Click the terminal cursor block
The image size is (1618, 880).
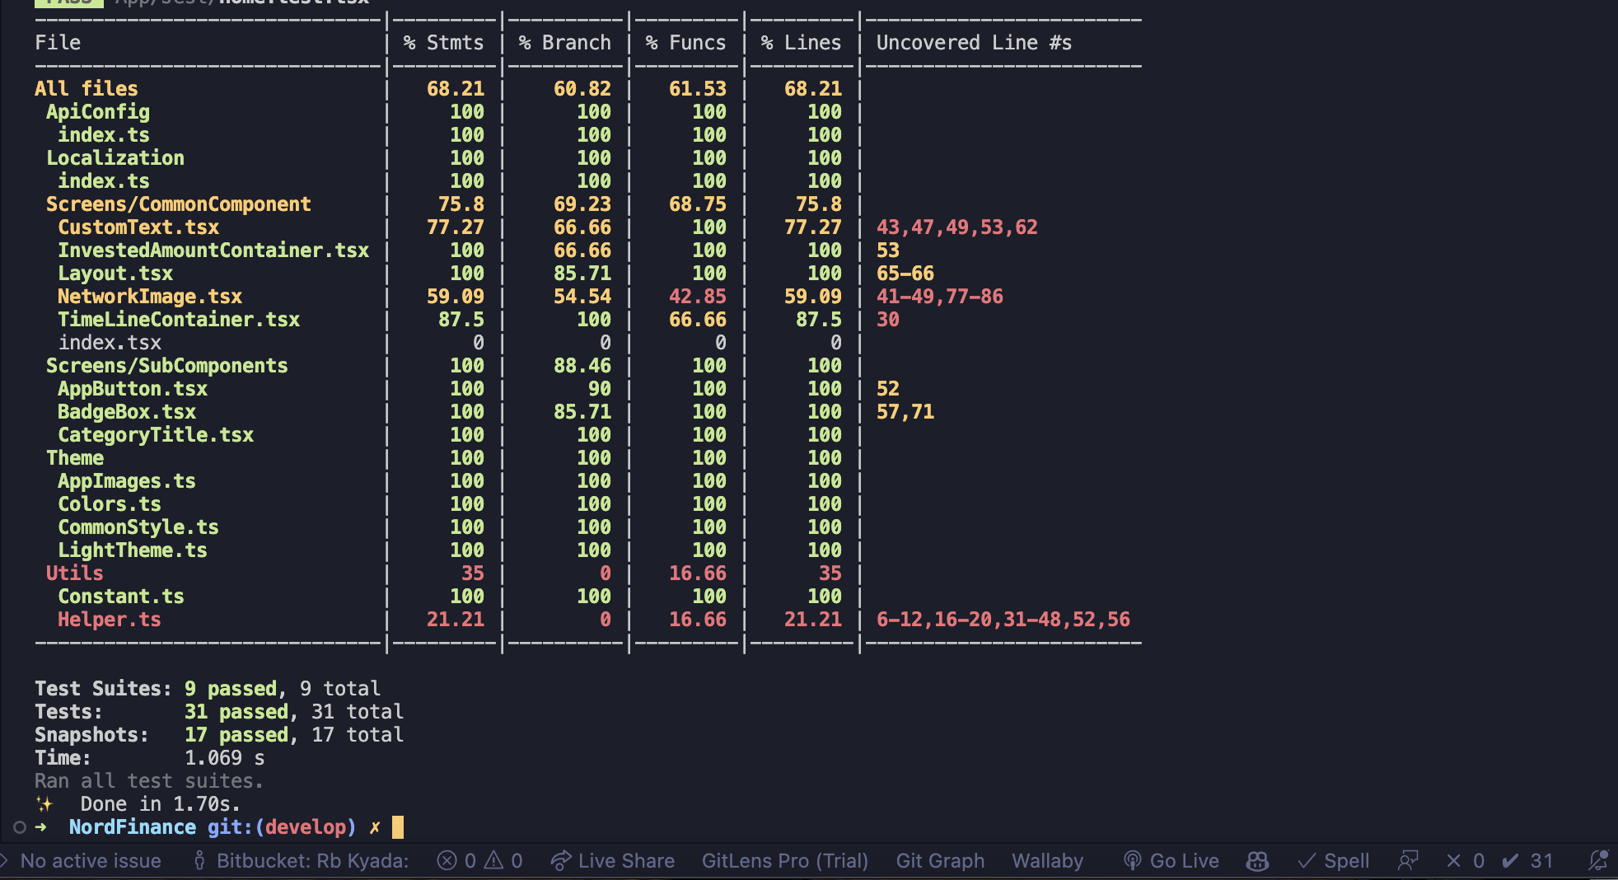click(x=398, y=827)
